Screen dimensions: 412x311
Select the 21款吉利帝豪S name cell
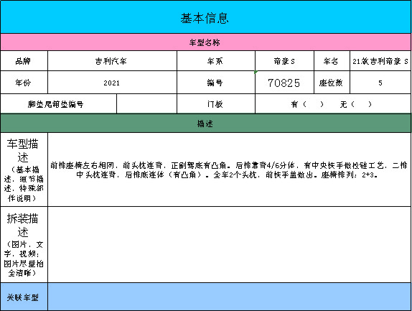[x=380, y=61]
